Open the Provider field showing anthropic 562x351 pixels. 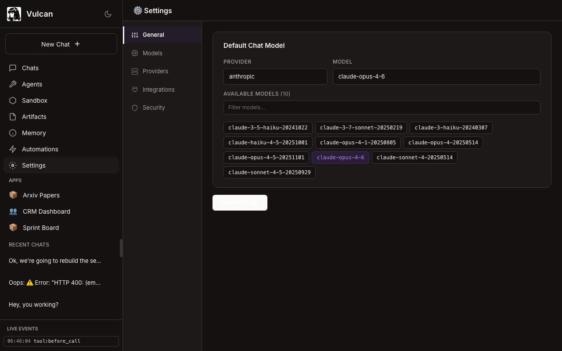(x=275, y=76)
